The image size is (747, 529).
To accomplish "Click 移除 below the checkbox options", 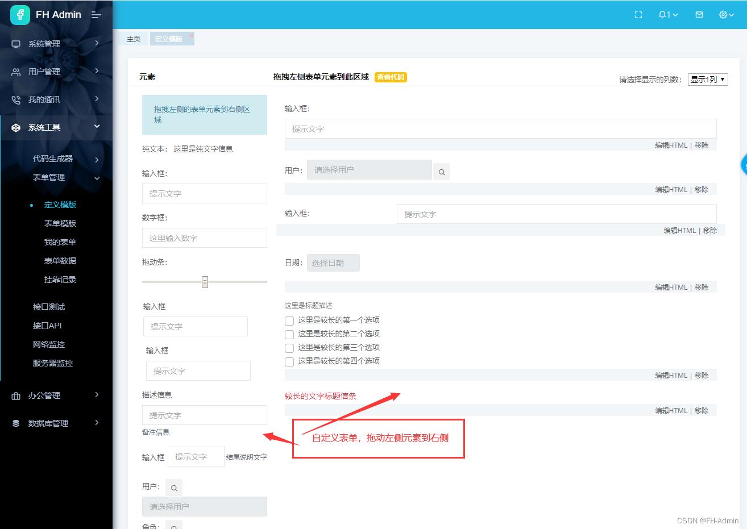I will point(702,376).
